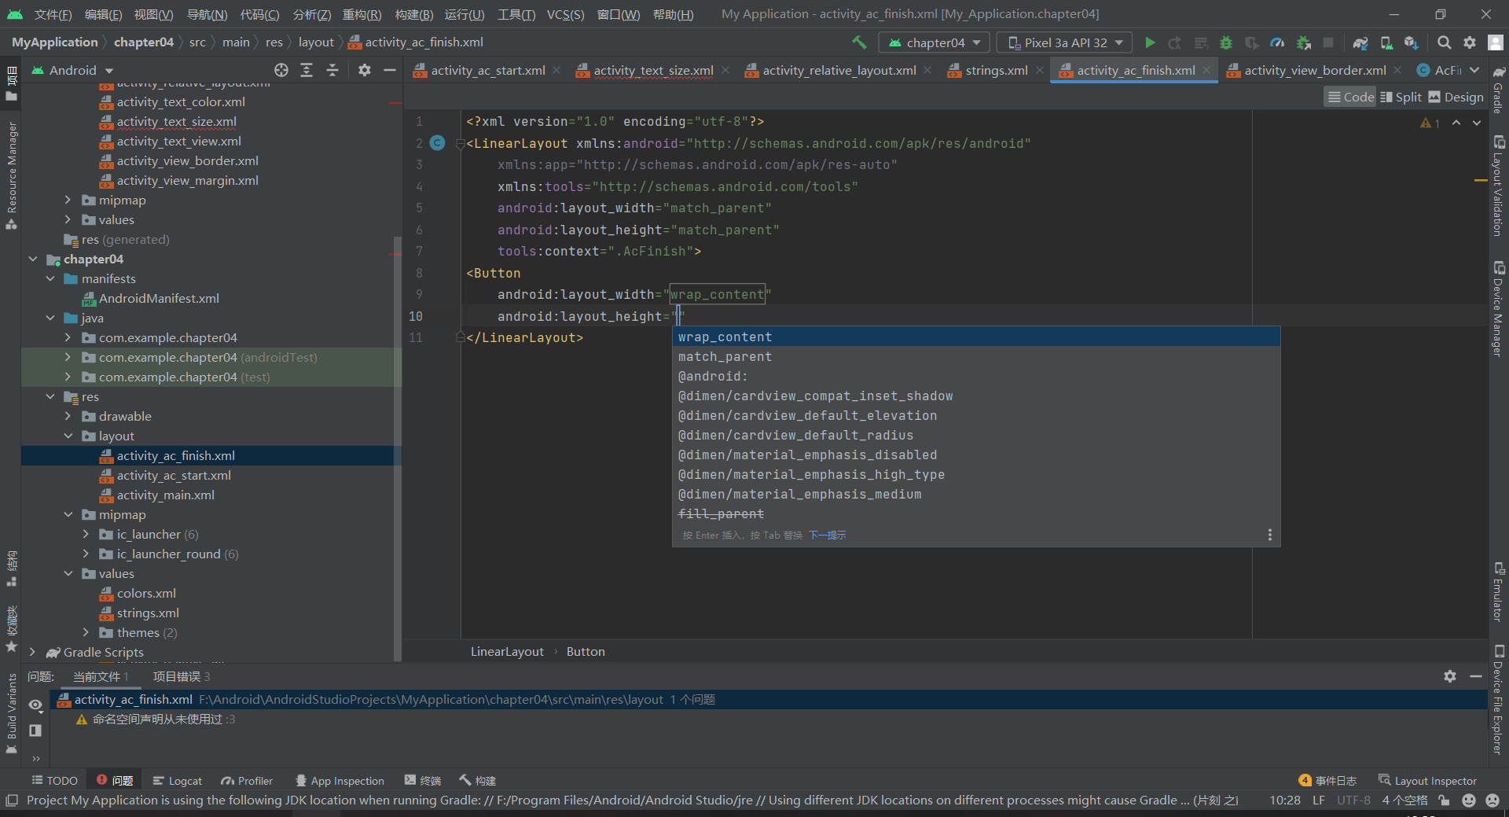Sync project with Gradle files elephant icon

[1360, 42]
